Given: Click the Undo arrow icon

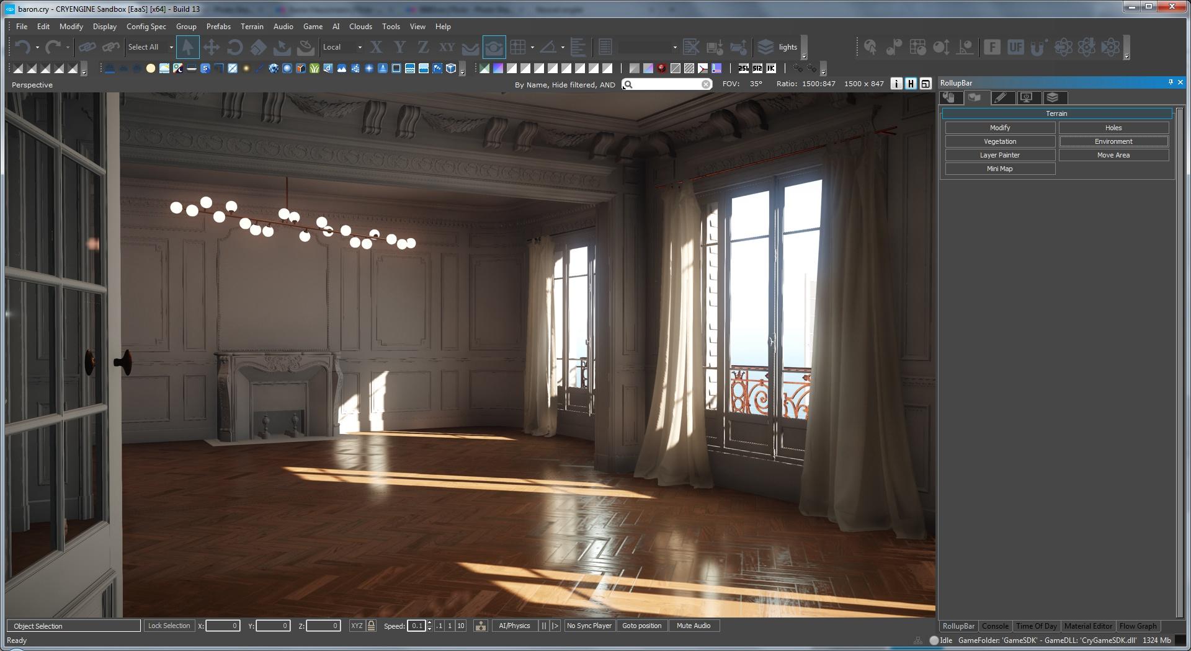Looking at the screenshot, I should (x=23, y=47).
